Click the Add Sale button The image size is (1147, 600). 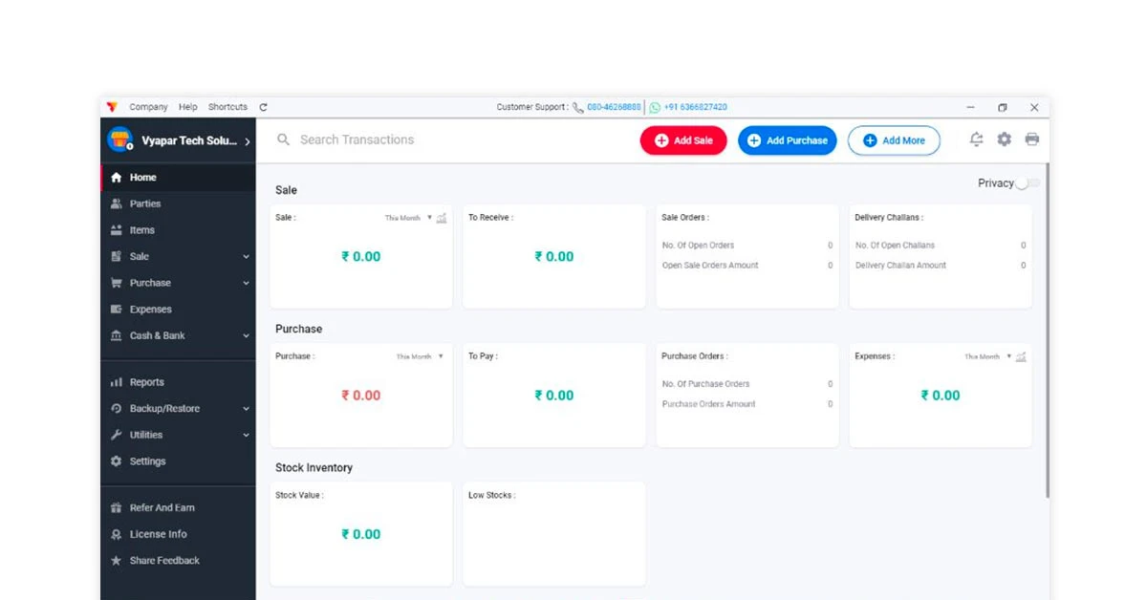coord(682,139)
